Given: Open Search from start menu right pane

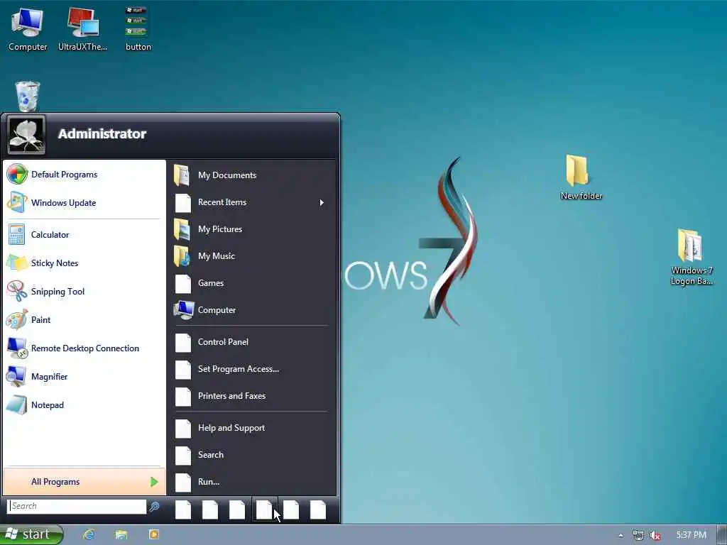Looking at the screenshot, I should point(252,455).
